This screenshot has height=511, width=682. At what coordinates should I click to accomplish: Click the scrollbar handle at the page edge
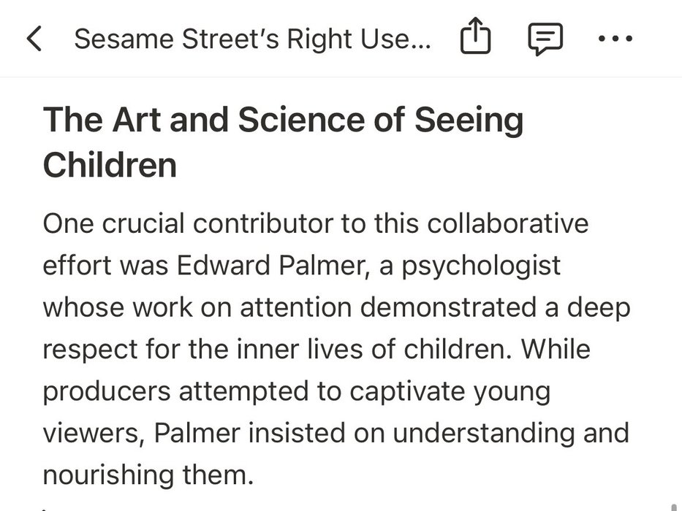[x=675, y=507]
